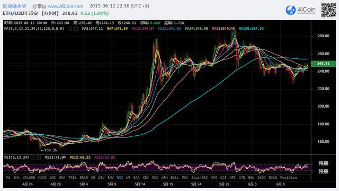Viewport: 339px width, 191px height.
Task: Click the green 248.91 price tag
Action: (323, 64)
